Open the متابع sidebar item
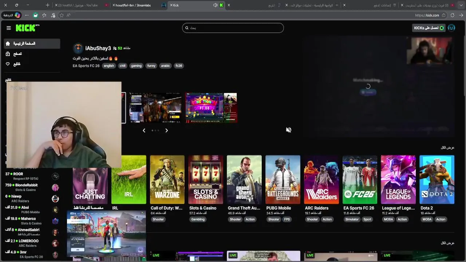This screenshot has height=262, width=466. click(x=32, y=64)
